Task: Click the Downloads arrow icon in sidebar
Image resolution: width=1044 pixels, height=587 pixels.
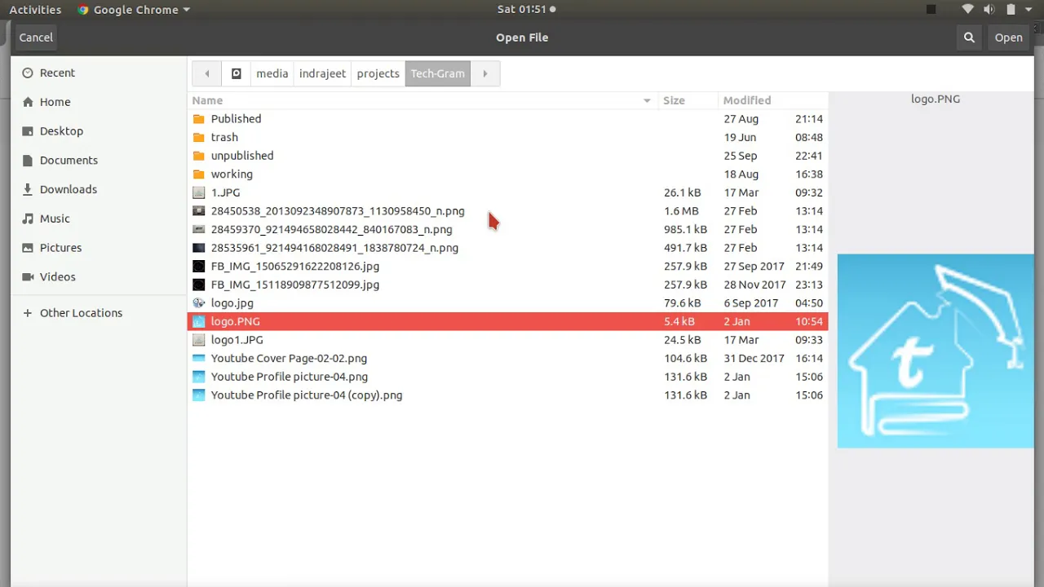Action: 28,189
